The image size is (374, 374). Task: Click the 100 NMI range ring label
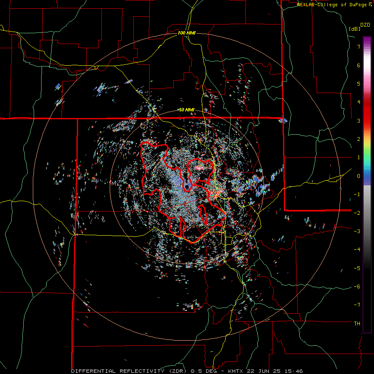coord(187,33)
